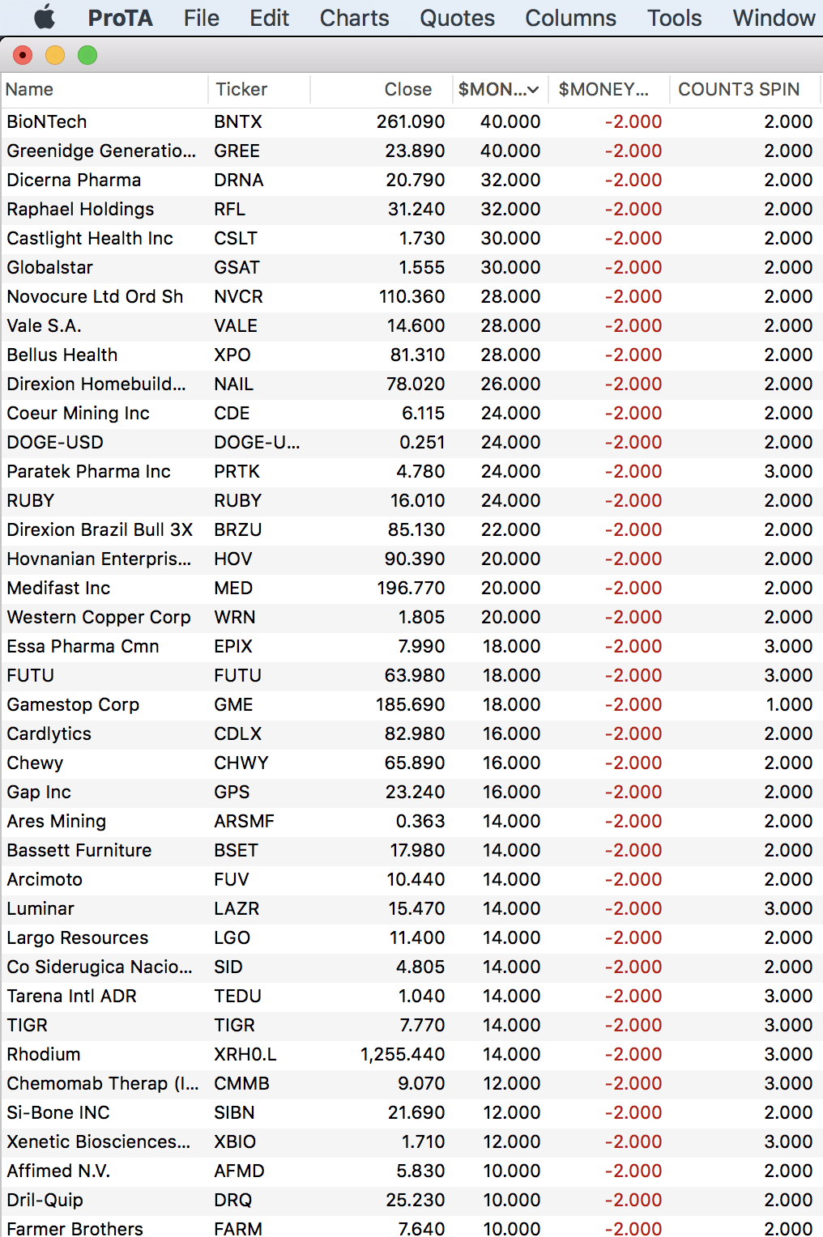Viewport: 823px width, 1237px height.
Task: Select the Gap Inc row
Action: [x=411, y=792]
